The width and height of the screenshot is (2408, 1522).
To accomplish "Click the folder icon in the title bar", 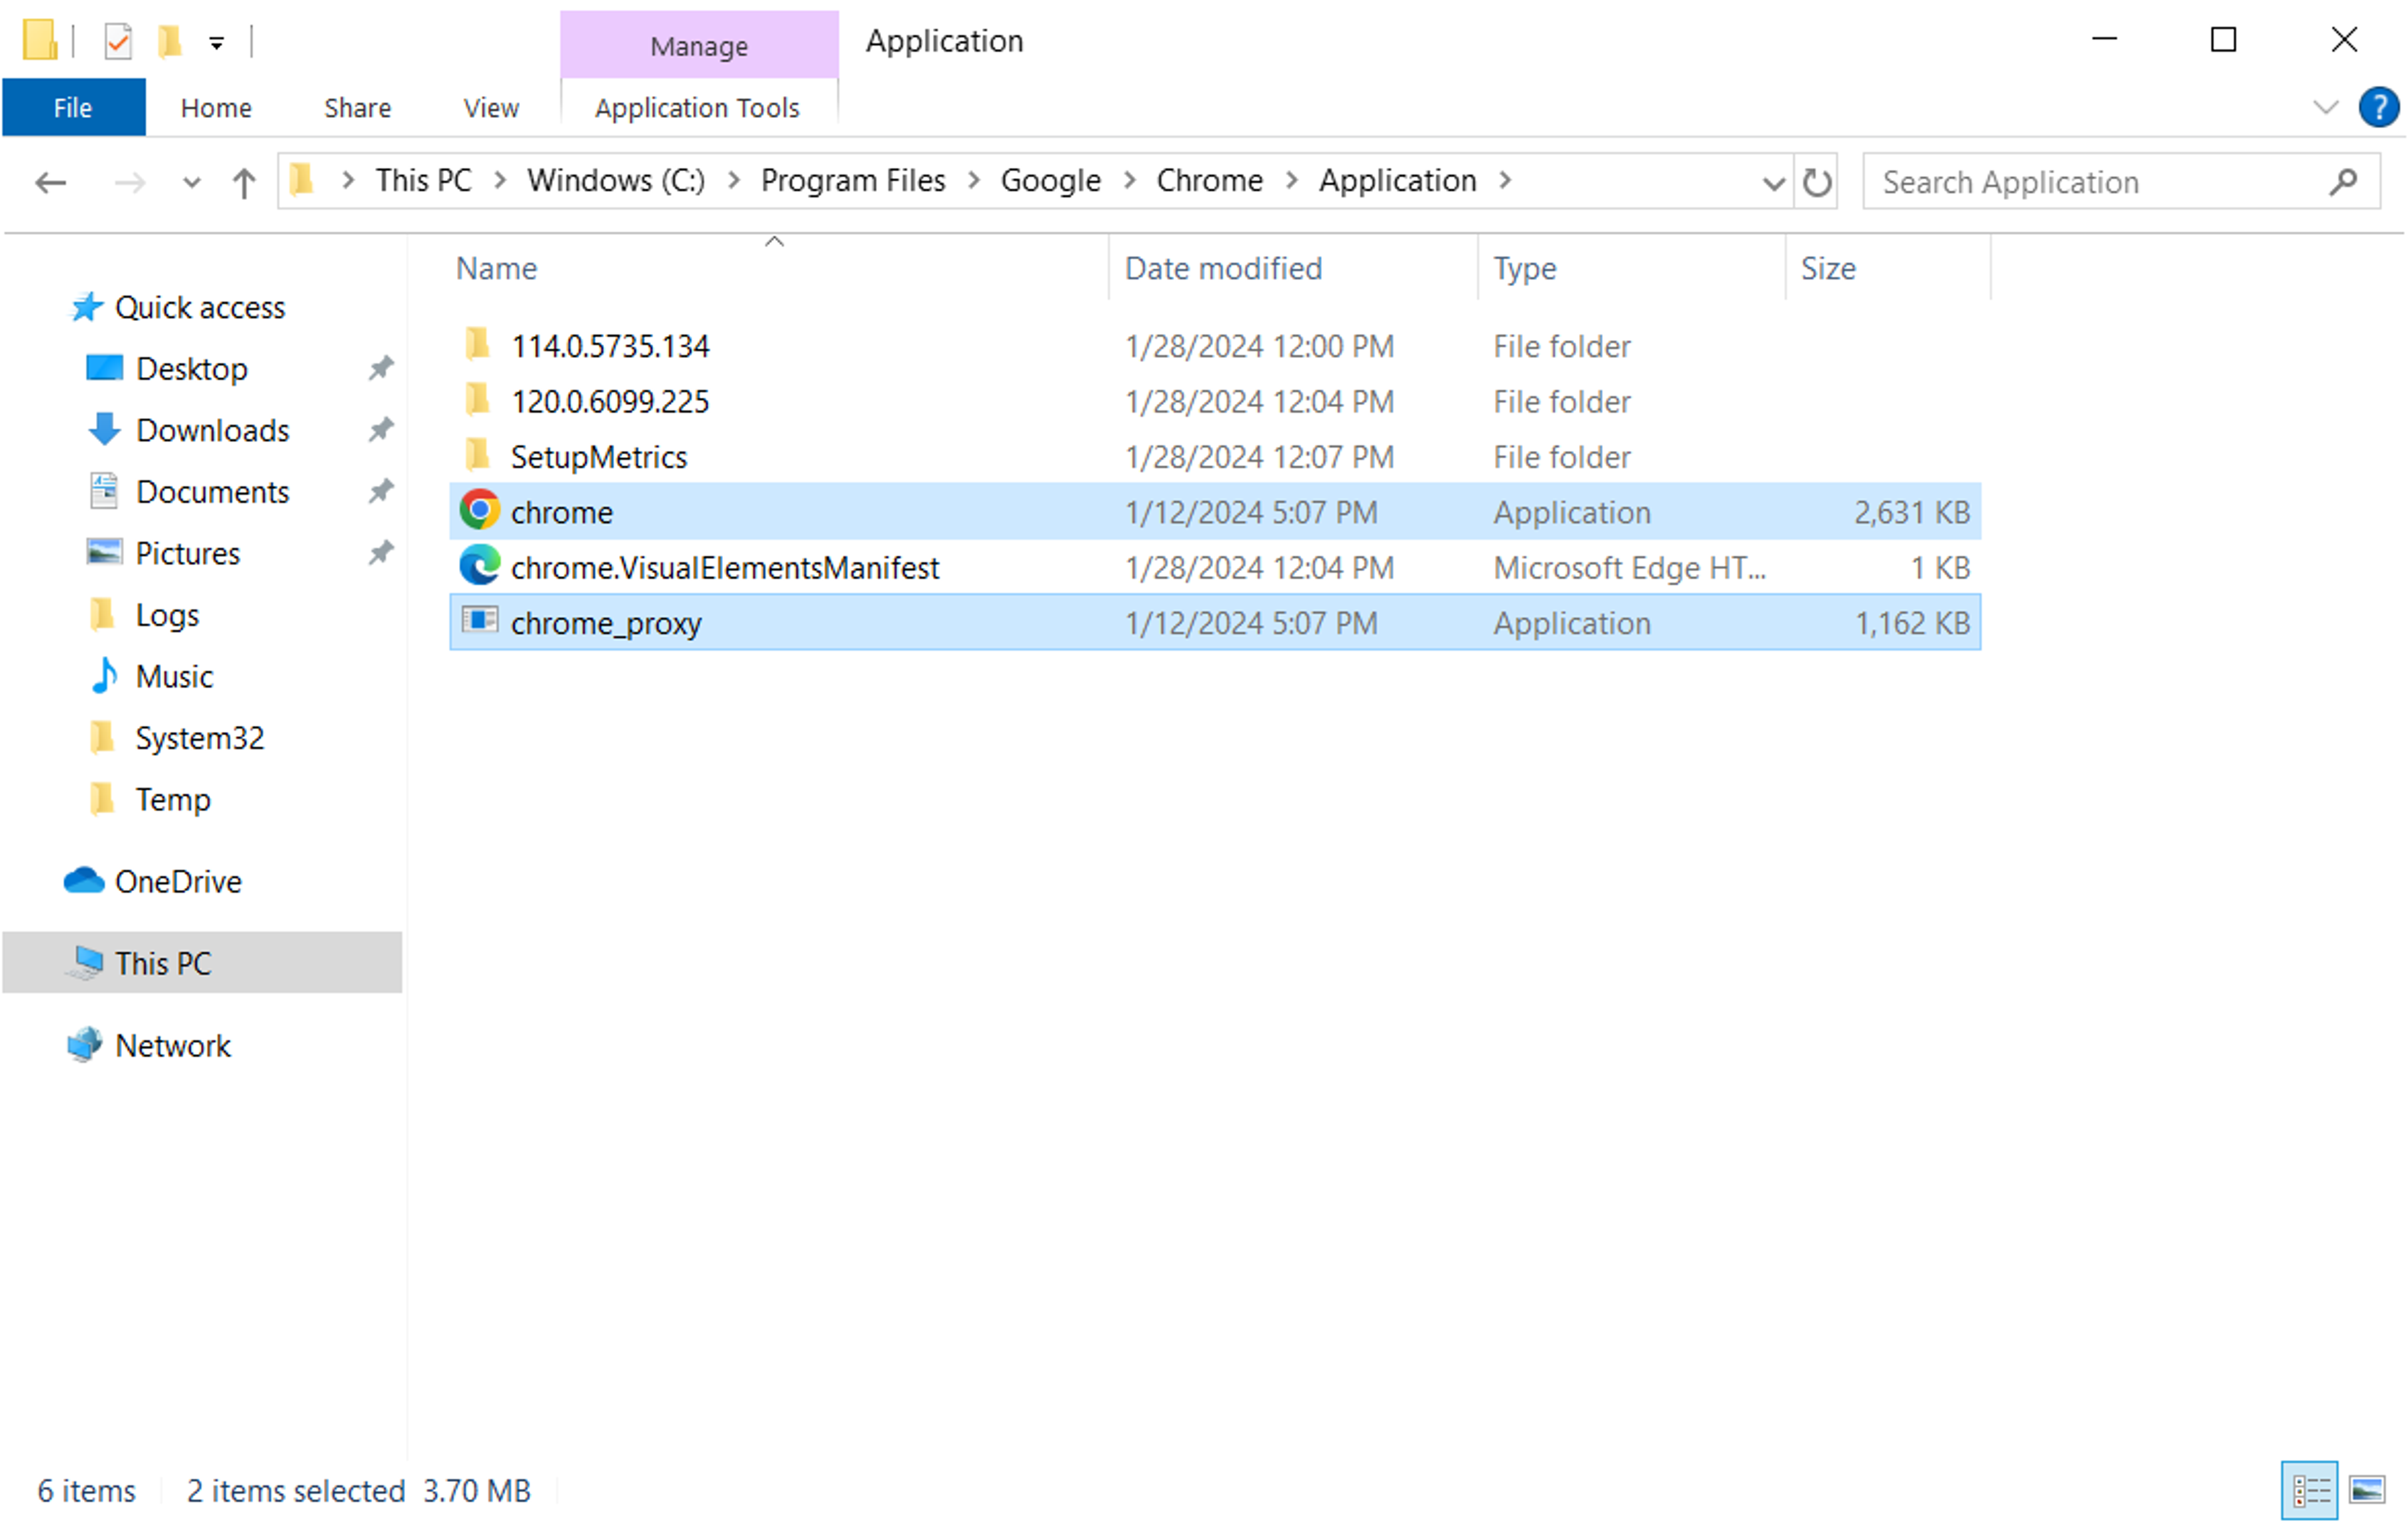I will [x=40, y=41].
